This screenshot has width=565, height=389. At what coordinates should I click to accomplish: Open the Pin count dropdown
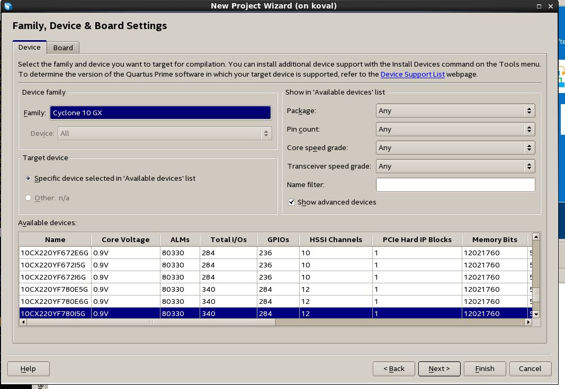(x=455, y=129)
